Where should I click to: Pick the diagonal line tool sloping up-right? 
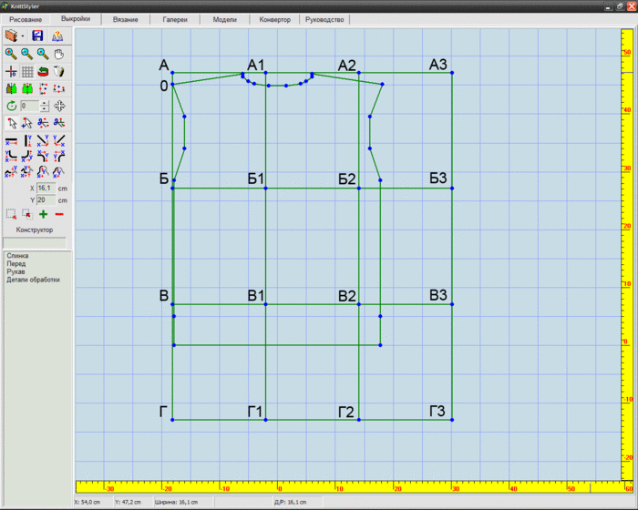point(59,141)
